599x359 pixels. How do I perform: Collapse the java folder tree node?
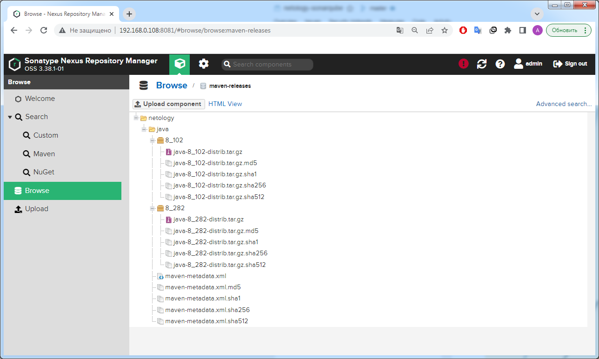(144, 129)
